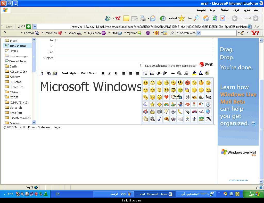Image resolution: width=264 pixels, height=203 pixels.
Task: Insert the light bulb emoticon
Action: (x=166, y=112)
